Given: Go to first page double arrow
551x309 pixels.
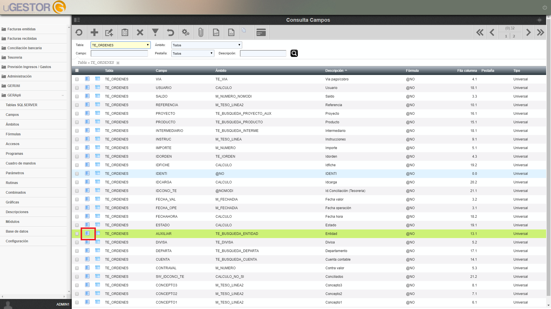Looking at the screenshot, I should coord(480,32).
